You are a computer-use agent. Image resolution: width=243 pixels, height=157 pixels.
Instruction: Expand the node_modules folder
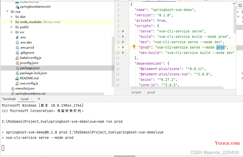(12, 22)
